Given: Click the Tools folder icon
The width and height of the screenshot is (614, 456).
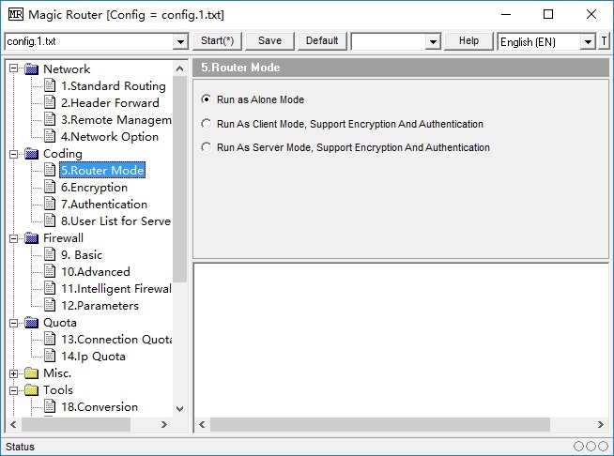Looking at the screenshot, I should 32,390.
